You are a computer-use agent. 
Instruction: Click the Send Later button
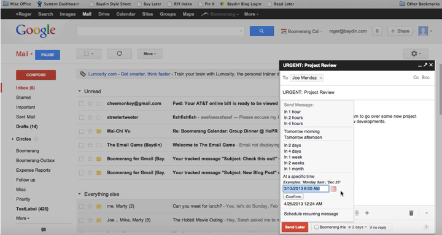click(x=295, y=227)
